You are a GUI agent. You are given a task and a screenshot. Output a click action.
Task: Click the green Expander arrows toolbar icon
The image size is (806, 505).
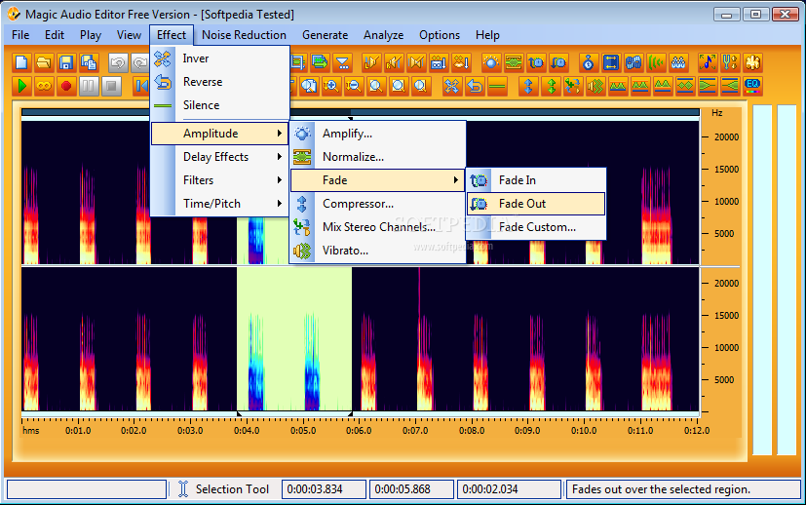(551, 86)
